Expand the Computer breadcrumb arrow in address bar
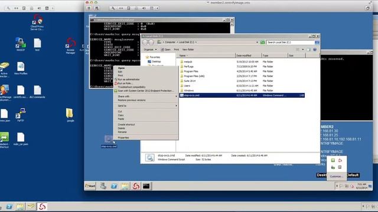 pos(177,42)
